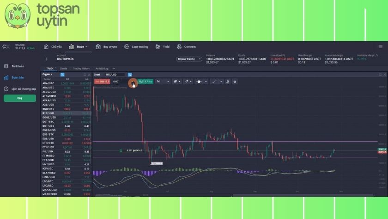This screenshot has height=219, width=388.
Task: Click the Buy crypto icon in navigation
Action: (98, 47)
